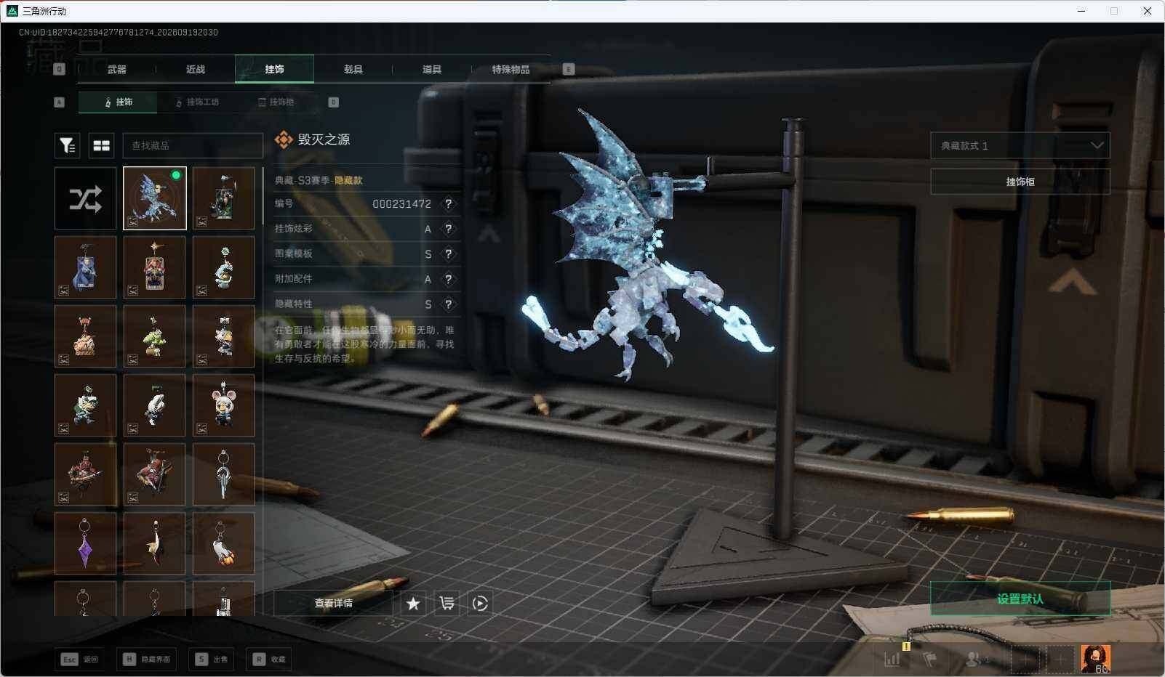Image resolution: width=1165 pixels, height=677 pixels.
Task: Add teammate in first empty plus slot
Action: (1025, 659)
